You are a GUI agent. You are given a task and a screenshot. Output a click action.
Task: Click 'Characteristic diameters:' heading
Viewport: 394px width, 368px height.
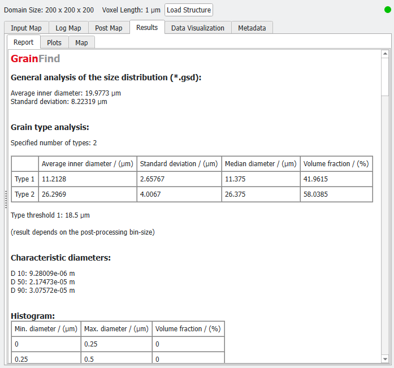coord(60,258)
